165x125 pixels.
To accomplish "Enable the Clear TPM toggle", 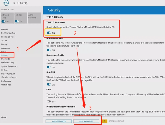I will coord(49,102).
